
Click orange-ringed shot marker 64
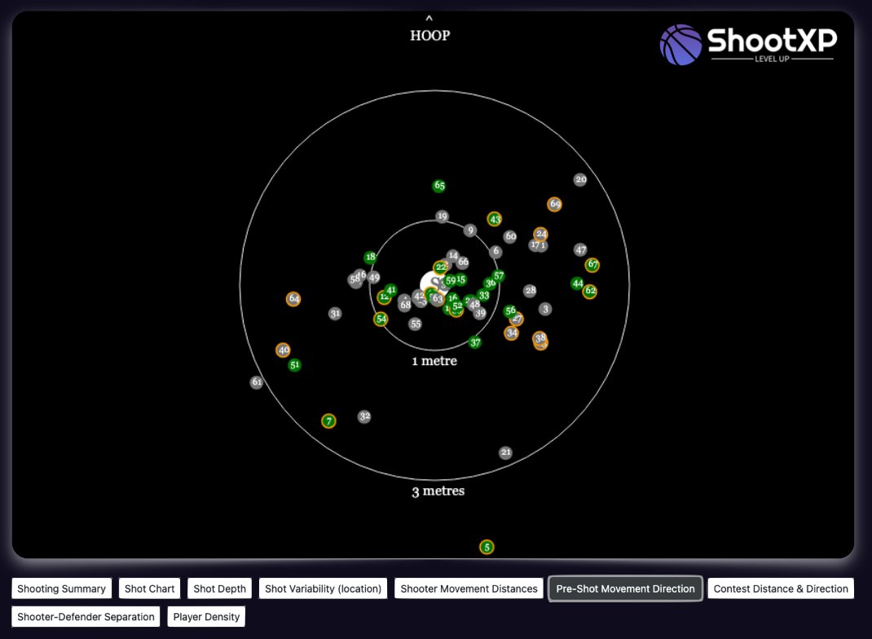pyautogui.click(x=293, y=299)
